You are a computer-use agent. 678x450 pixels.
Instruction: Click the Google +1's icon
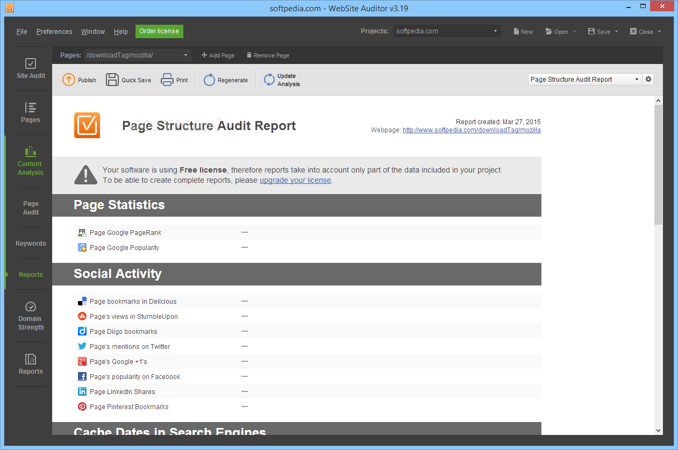click(x=82, y=361)
